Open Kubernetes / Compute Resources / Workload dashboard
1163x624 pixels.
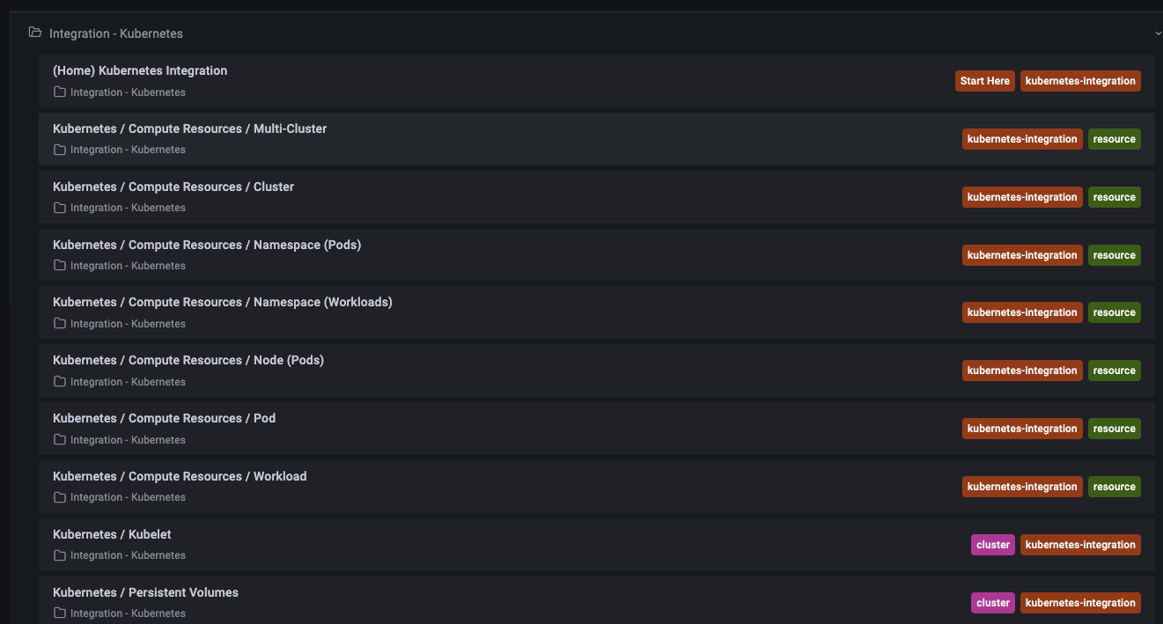[180, 476]
